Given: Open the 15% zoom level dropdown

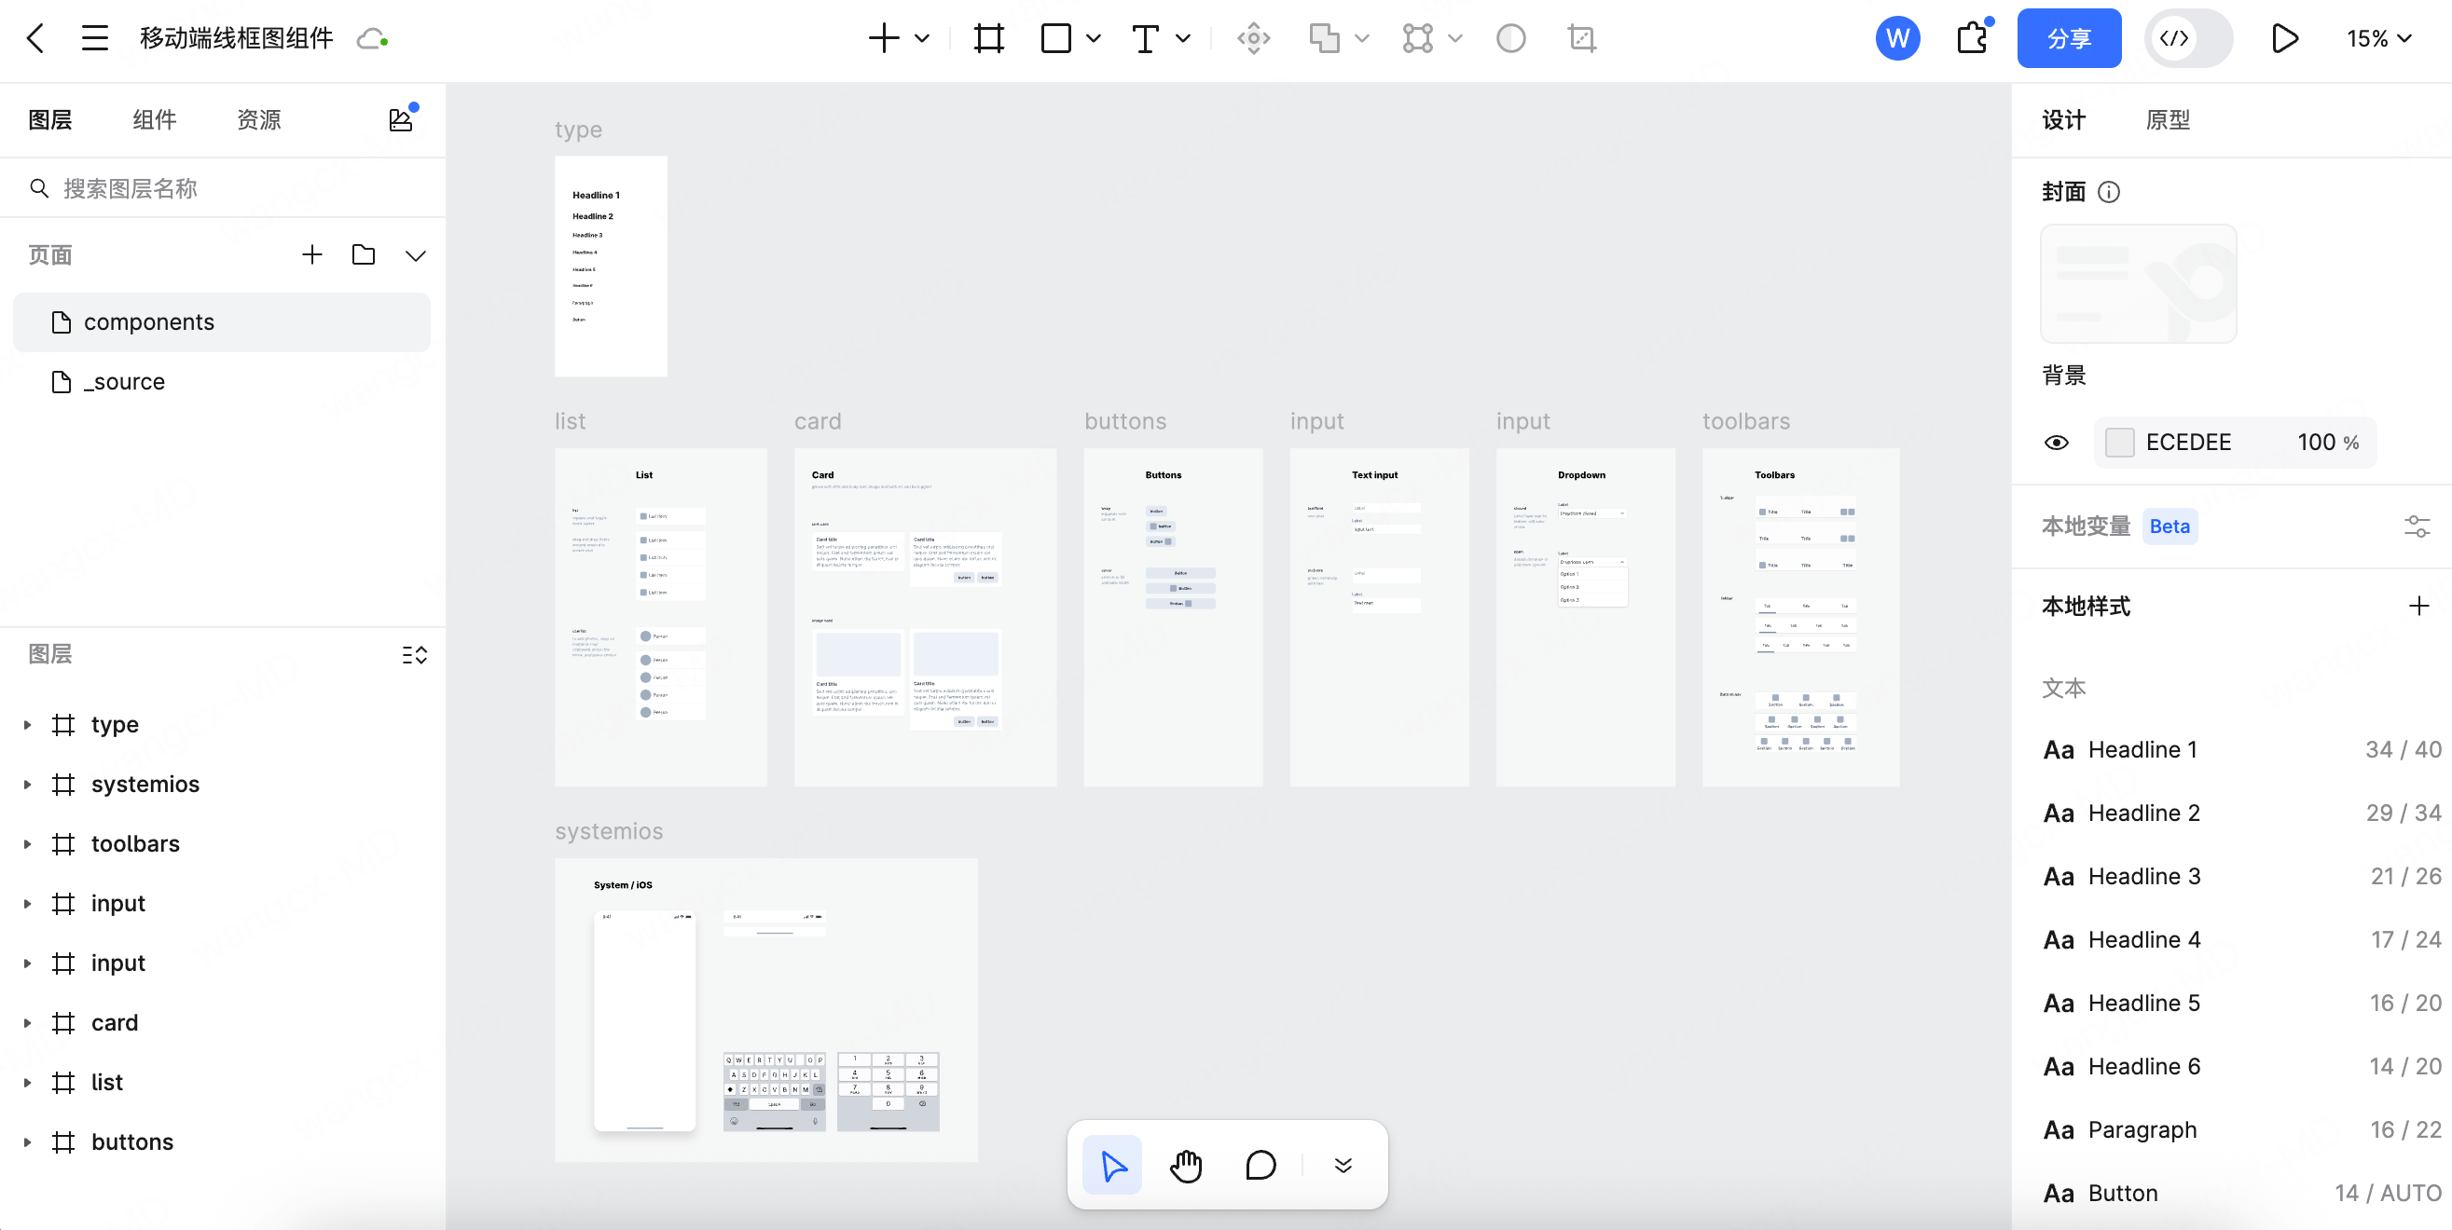Looking at the screenshot, I should click(x=2377, y=39).
